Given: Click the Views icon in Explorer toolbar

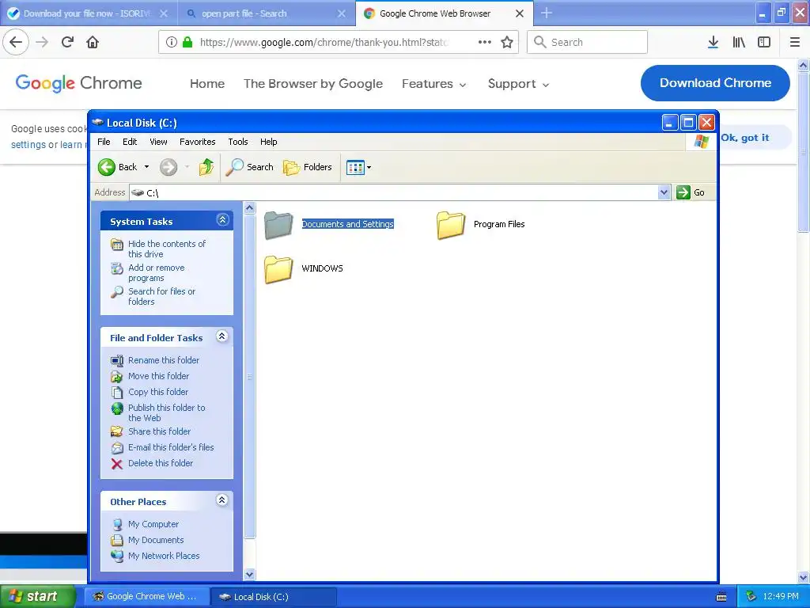Looking at the screenshot, I should tap(355, 168).
